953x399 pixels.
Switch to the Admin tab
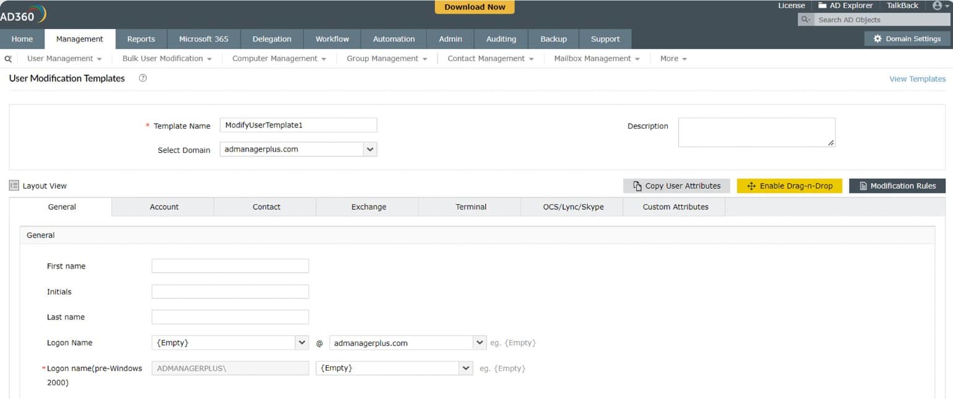(x=451, y=39)
